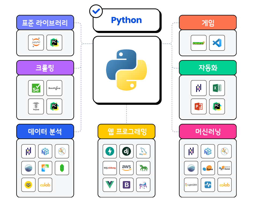Open the PyCharm icon under 표준 라이브러리
This screenshot has height=206, width=255.
coord(54,42)
